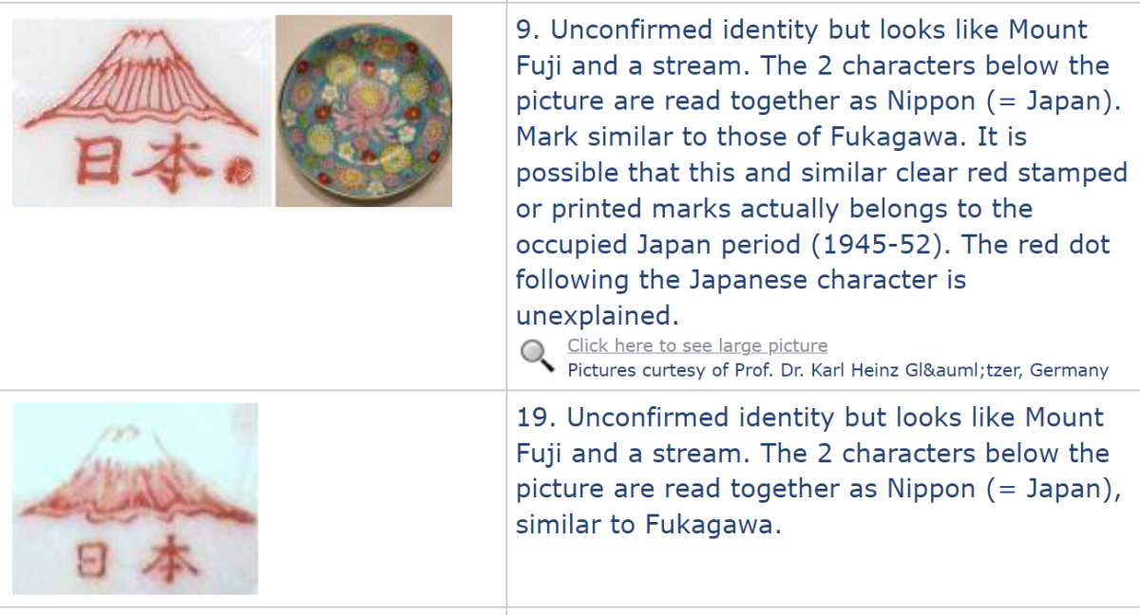
Task: Click 'similar to Fukagawa.' in entry 19
Action: coord(648,525)
